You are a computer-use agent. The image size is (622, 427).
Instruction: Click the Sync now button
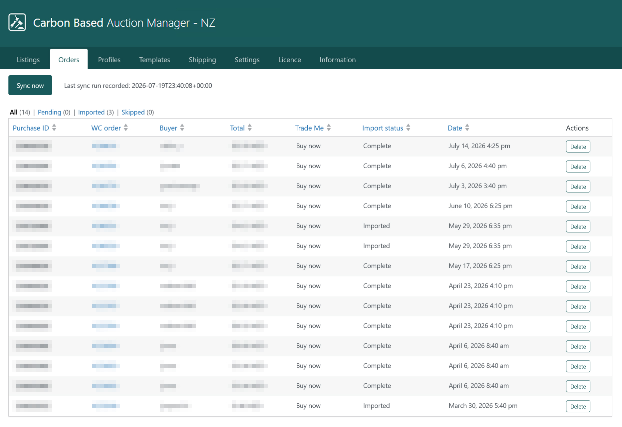tap(30, 85)
